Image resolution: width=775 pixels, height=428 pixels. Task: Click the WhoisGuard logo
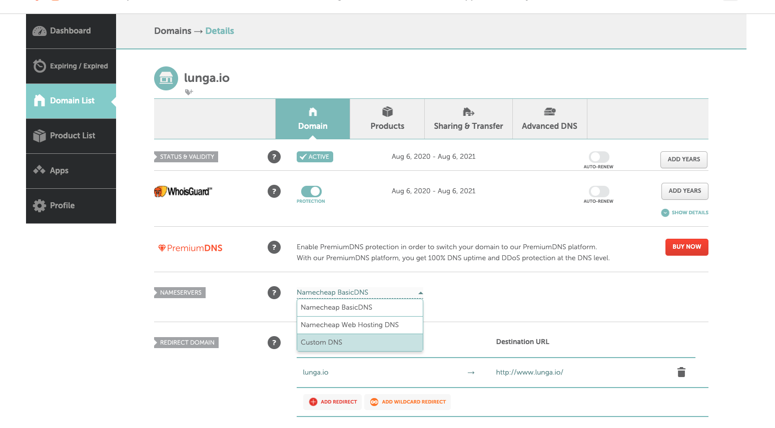pyautogui.click(x=183, y=191)
